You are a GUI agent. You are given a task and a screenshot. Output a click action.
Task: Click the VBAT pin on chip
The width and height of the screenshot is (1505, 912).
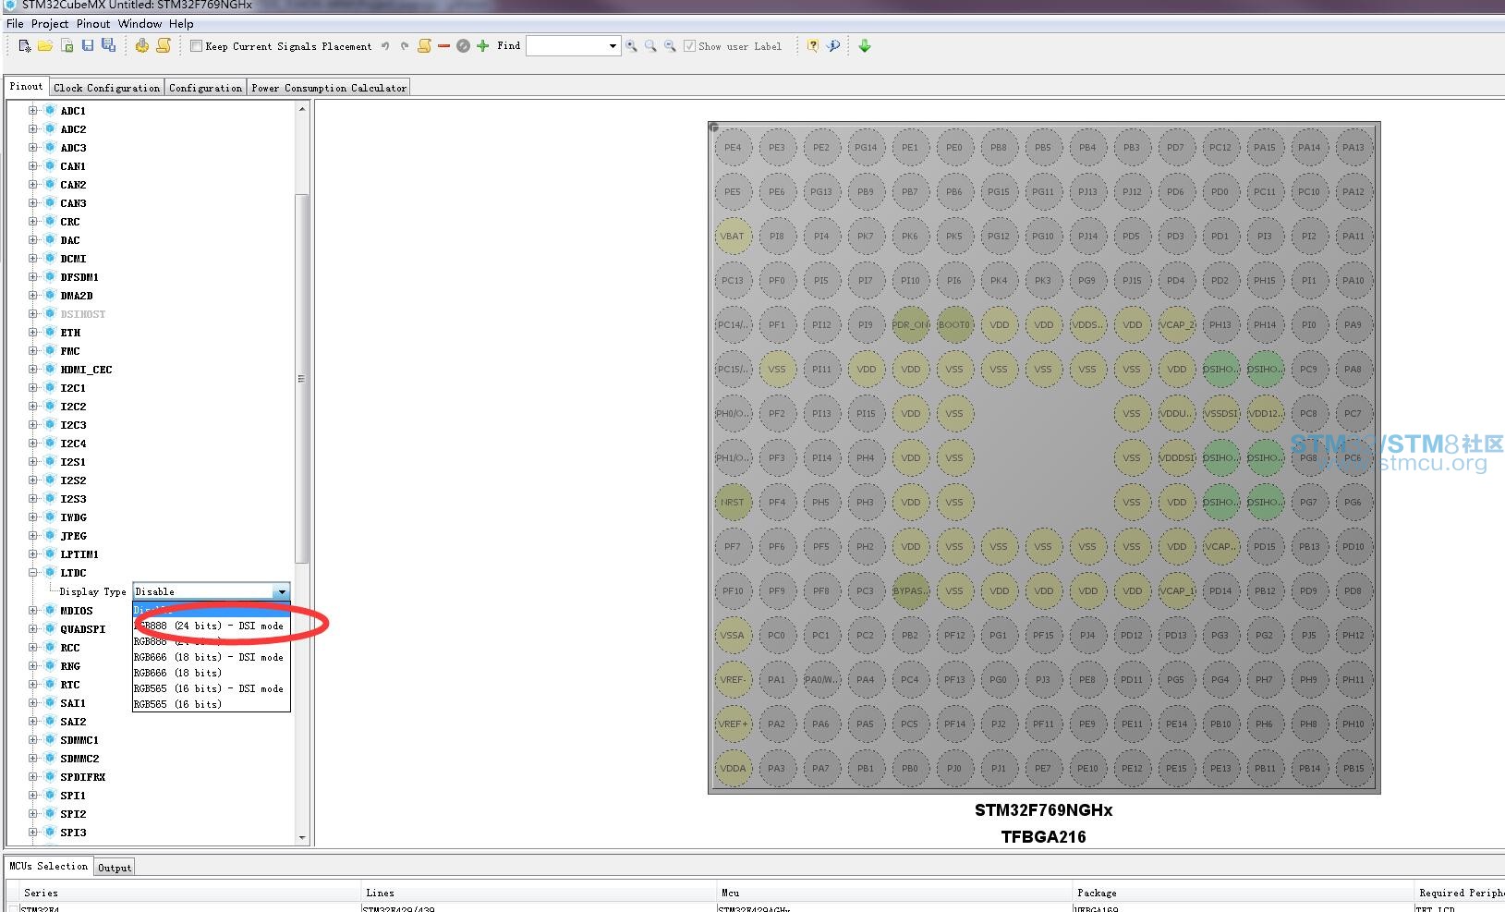click(733, 236)
